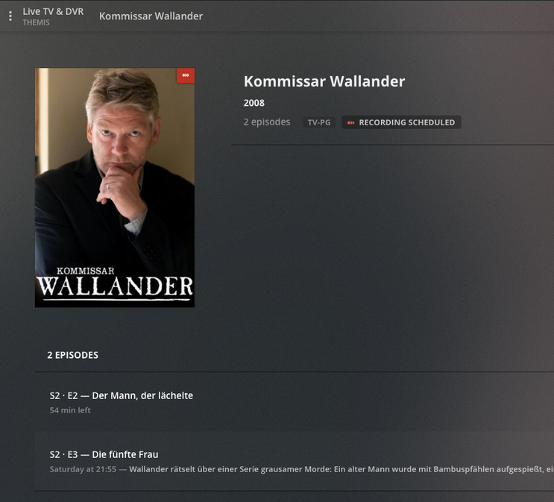Open episode S2 E3 Die fünfte Frau
Image resolution: width=554 pixels, height=502 pixels.
click(x=104, y=454)
